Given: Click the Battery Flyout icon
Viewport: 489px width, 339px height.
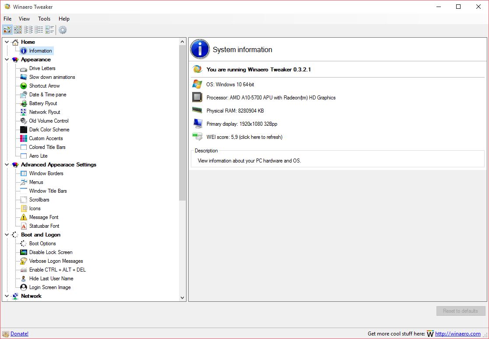Looking at the screenshot, I should click(x=24, y=103).
